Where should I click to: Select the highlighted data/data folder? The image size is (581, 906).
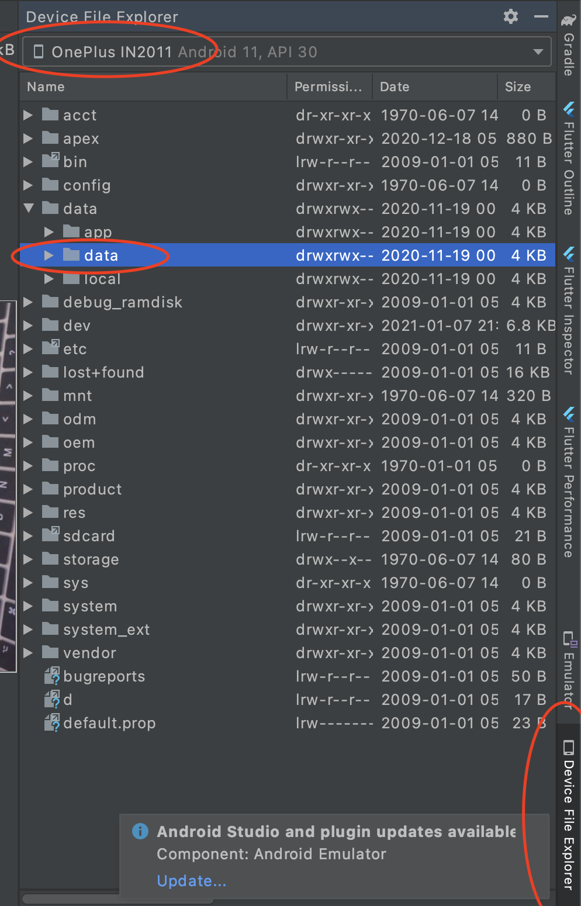coord(102,255)
